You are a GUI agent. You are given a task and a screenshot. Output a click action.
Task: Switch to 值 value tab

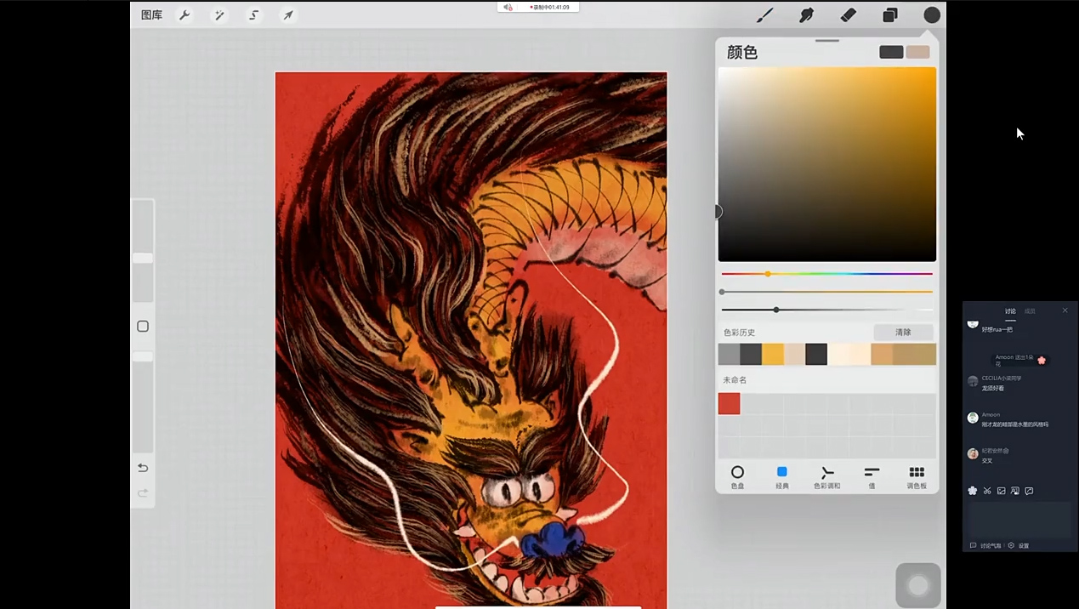872,477
